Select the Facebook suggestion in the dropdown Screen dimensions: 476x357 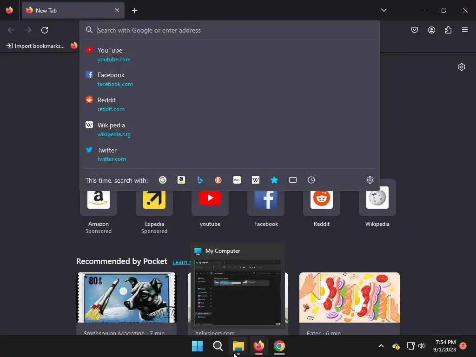tap(230, 79)
